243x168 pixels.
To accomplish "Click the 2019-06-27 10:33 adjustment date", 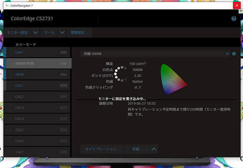I will click(x=141, y=103).
